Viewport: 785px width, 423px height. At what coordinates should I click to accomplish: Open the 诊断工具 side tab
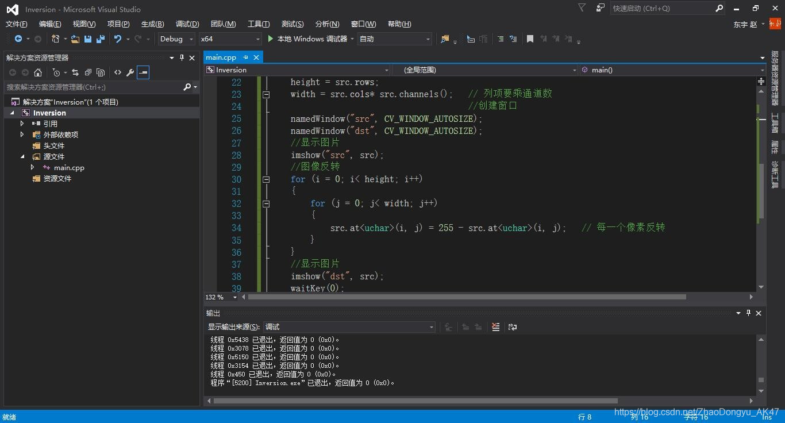[x=775, y=174]
